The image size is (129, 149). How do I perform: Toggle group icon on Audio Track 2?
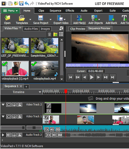click(x=14, y=135)
